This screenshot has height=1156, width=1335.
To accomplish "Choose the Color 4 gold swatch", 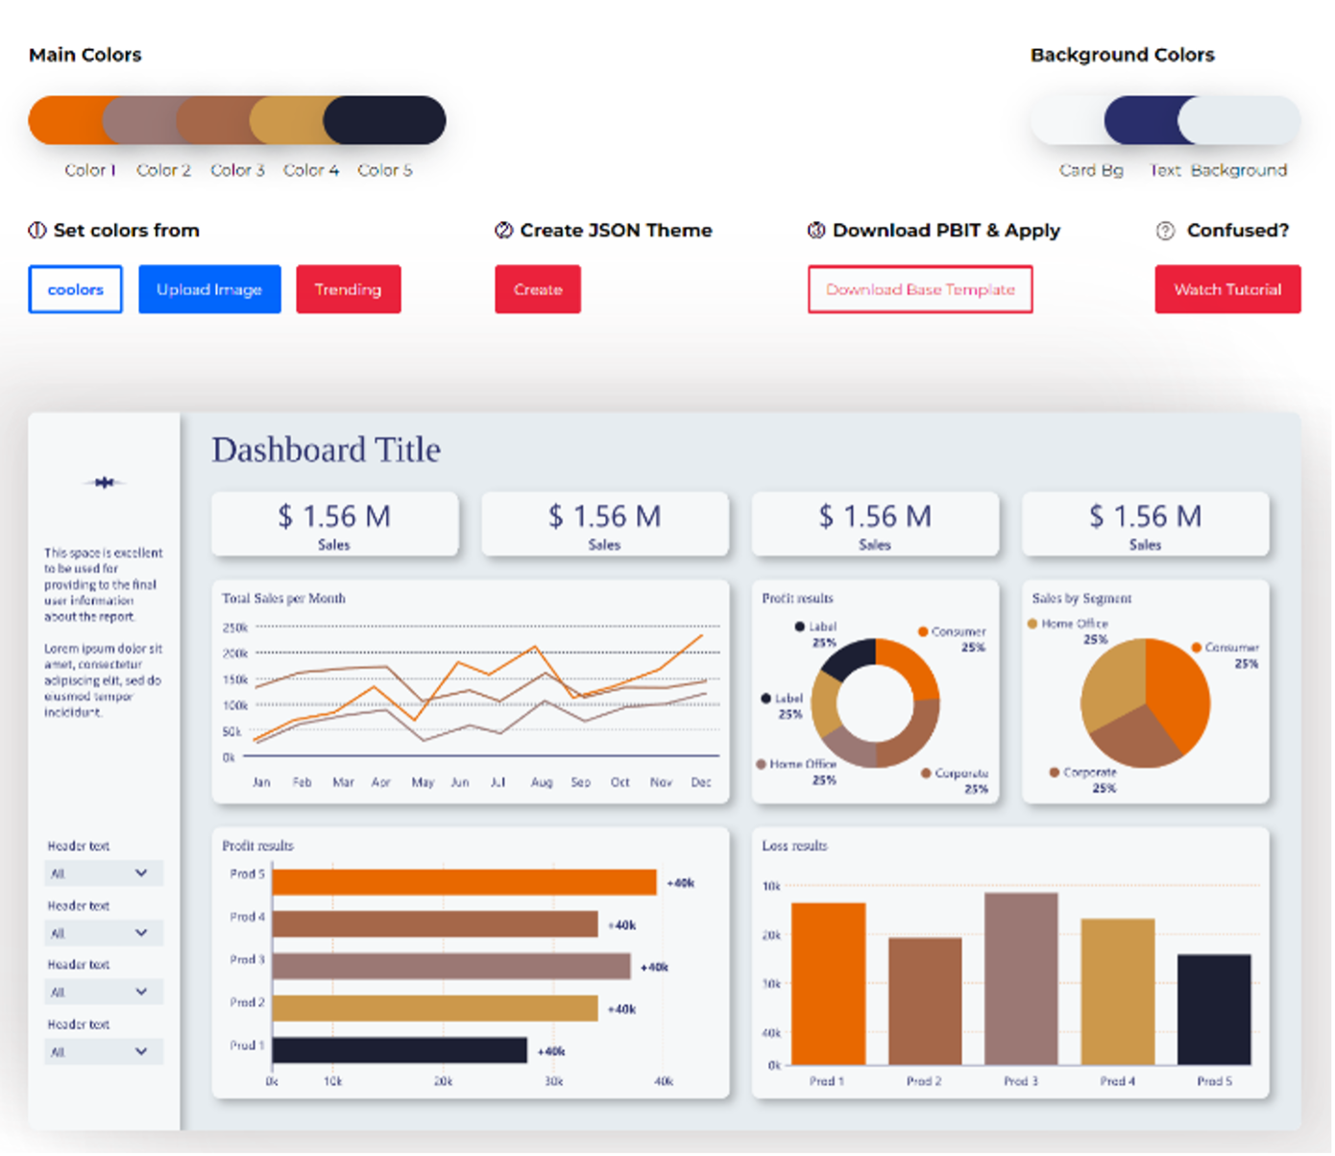I will tap(287, 120).
